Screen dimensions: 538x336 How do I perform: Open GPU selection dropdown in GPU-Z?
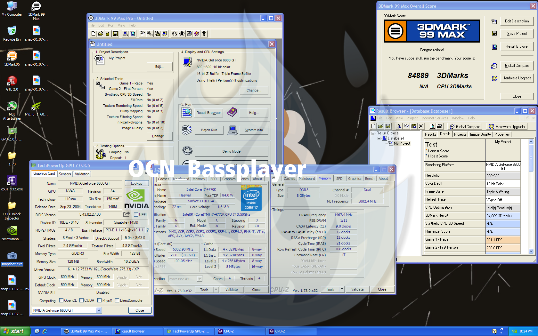[x=99, y=310]
